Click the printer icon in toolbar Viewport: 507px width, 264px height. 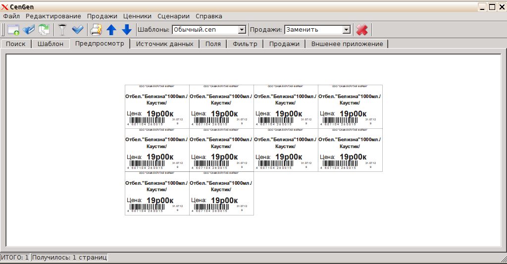(x=96, y=30)
